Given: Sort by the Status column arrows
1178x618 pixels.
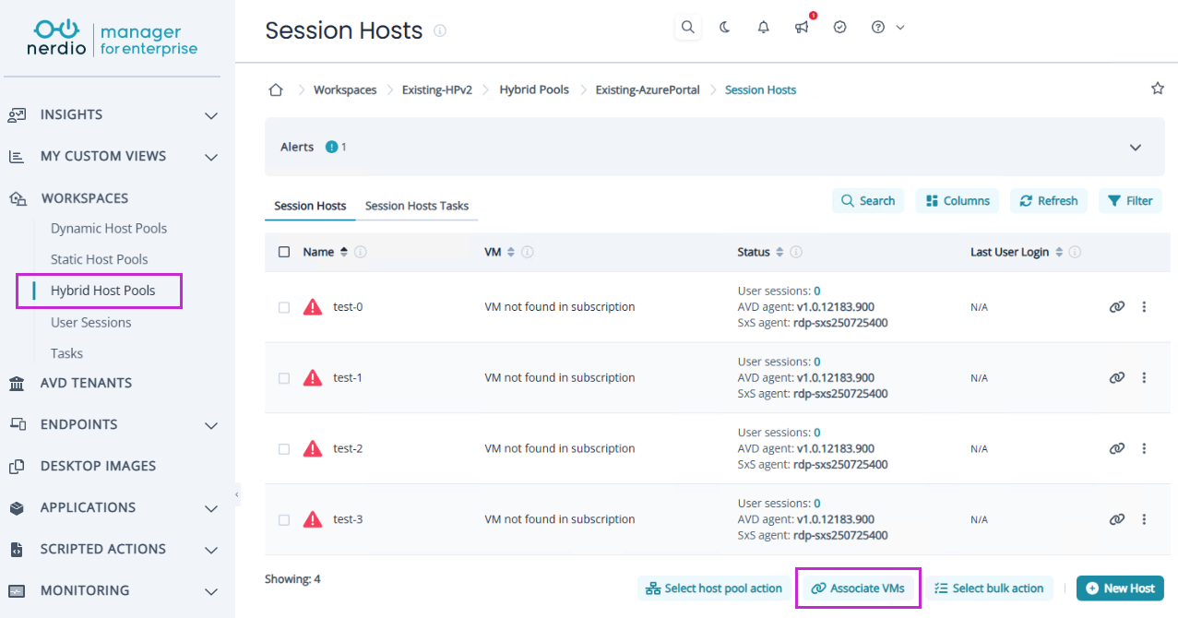Looking at the screenshot, I should [779, 252].
